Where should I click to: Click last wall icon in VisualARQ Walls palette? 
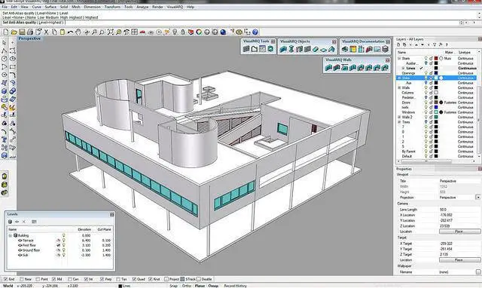[x=385, y=67]
